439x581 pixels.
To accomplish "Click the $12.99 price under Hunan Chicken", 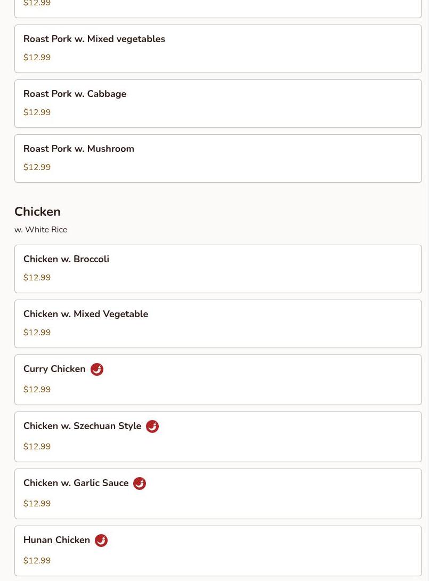I will [37, 561].
